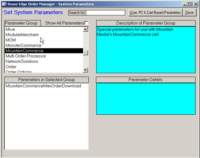Select the partially visible Order Options group

pos(44,71)
